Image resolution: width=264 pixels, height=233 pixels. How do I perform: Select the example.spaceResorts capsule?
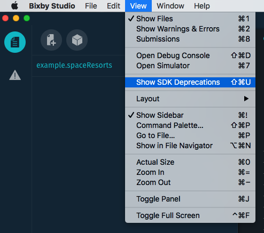[74, 65]
